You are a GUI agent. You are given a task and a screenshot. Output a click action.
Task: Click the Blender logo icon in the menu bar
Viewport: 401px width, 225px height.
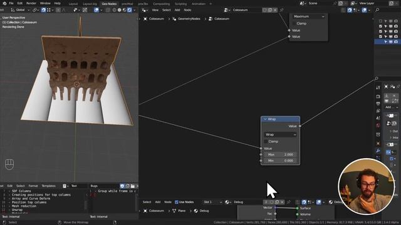pos(4,3)
